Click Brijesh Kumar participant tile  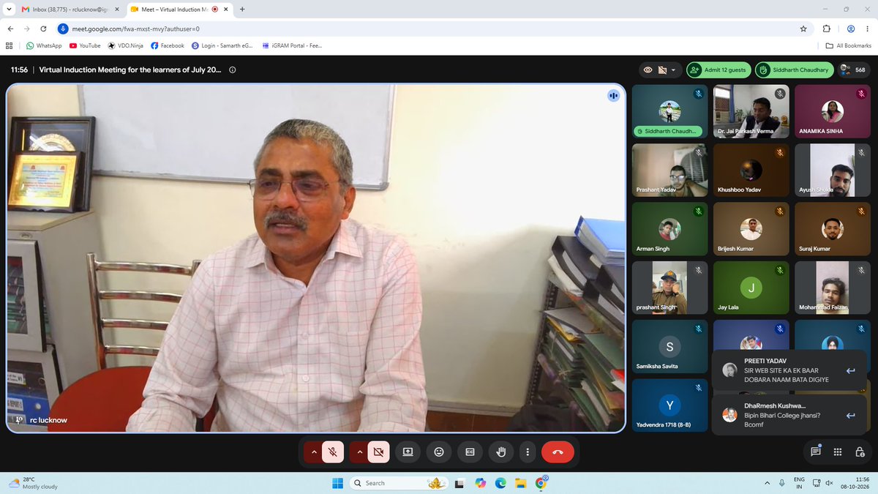[x=751, y=228]
